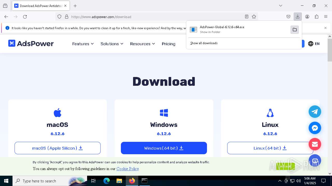Dismiss the Firefox refresh notification bar

pyautogui.click(x=326, y=28)
